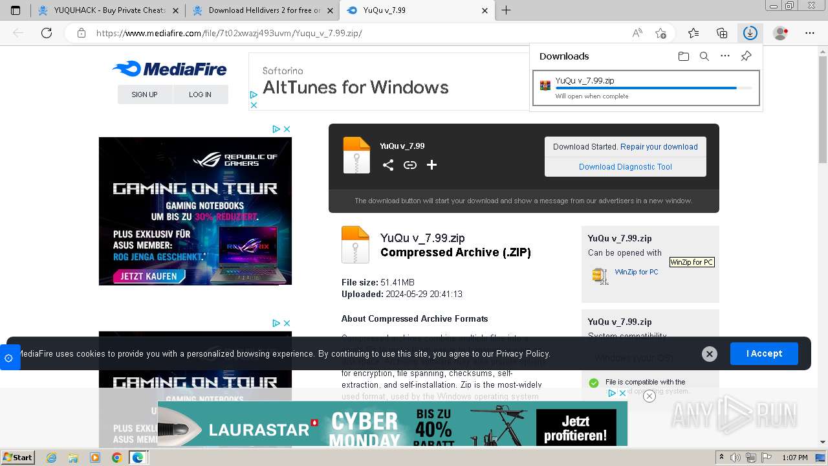Click the JETZT KAUFEN ad button
The height and width of the screenshot is (466, 828).
point(149,276)
